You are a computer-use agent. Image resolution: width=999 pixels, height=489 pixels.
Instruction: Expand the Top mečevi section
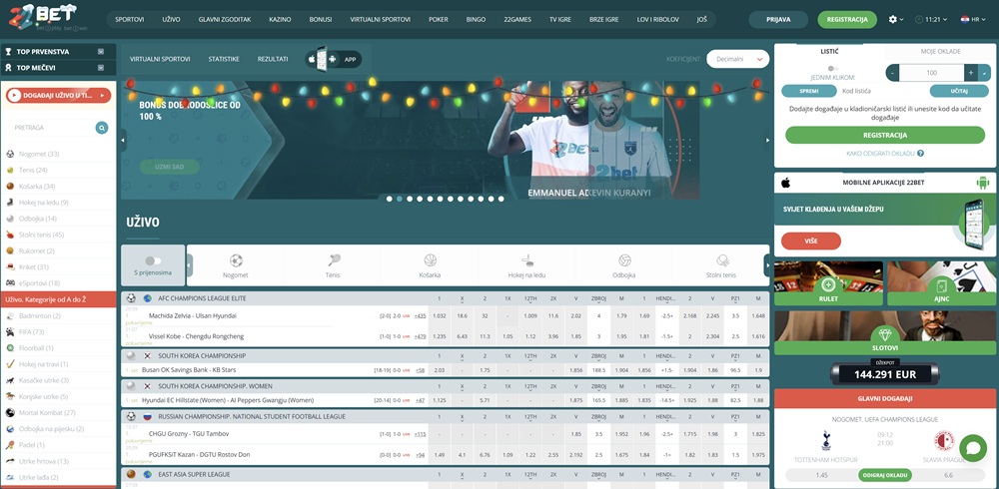[100, 68]
